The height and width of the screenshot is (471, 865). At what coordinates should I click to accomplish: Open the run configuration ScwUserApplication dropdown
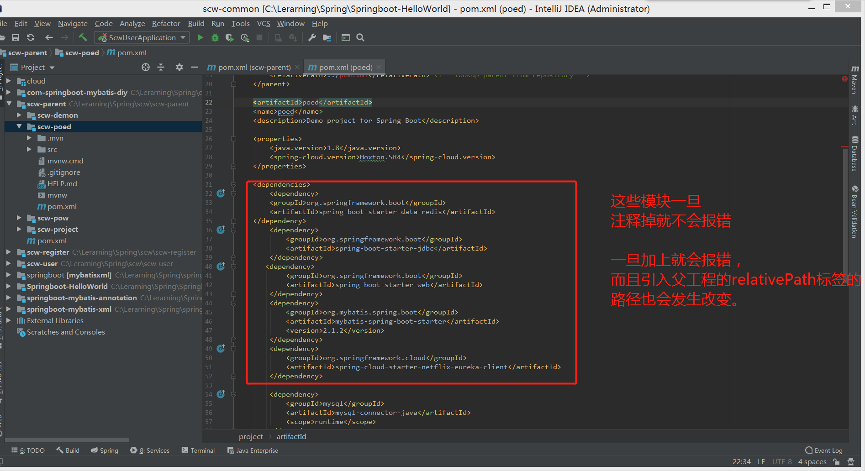[x=142, y=37]
